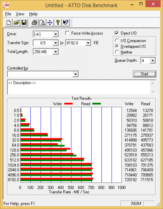163x209 pixels.
Task: Click the context help arrow-question icon
Action: click(x=66, y=23)
